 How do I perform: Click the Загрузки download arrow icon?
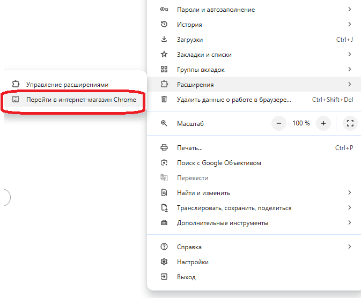click(165, 40)
